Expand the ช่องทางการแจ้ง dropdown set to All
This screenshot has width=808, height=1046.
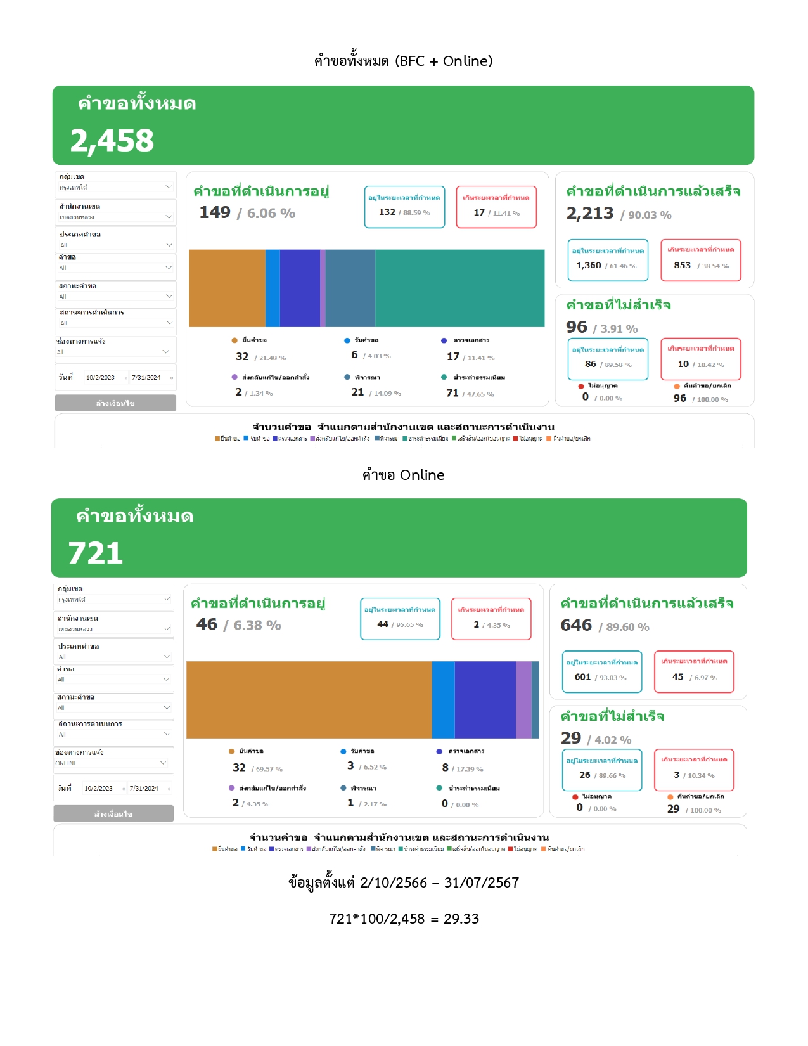165,352
